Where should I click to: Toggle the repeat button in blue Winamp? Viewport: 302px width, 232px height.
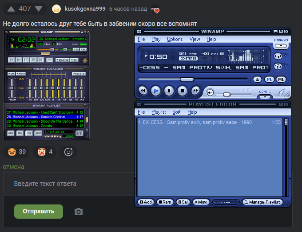[278, 56]
